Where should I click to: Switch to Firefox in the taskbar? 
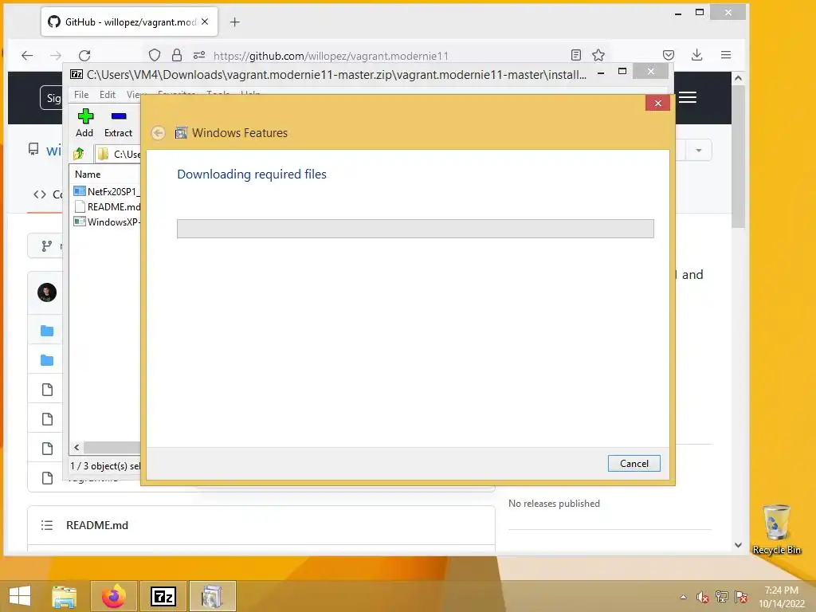point(114,596)
